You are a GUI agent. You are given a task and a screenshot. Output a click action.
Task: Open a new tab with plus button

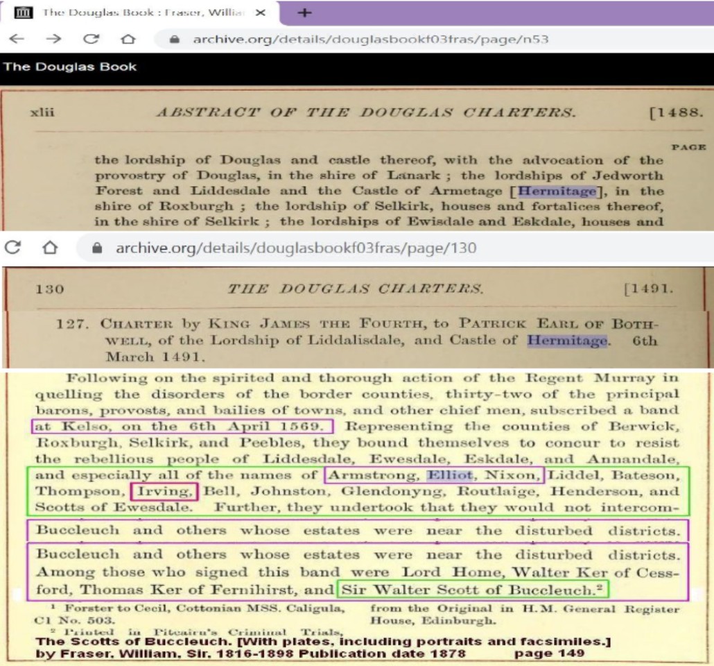click(304, 12)
